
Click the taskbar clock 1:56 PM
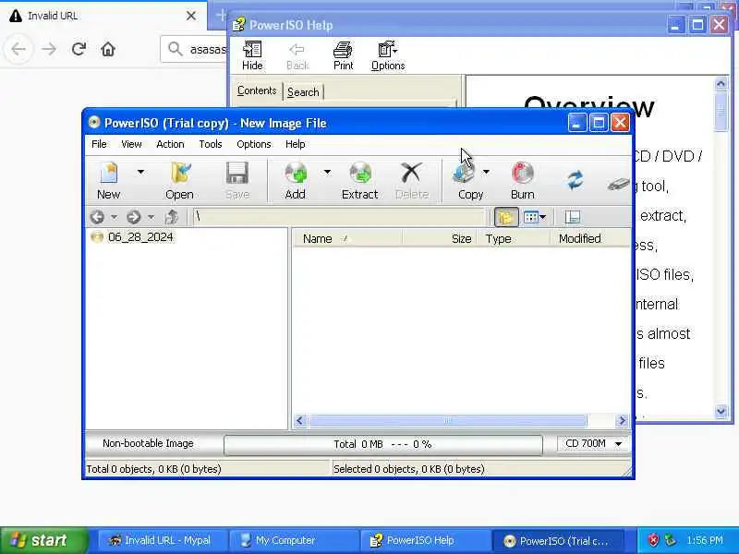tap(705, 540)
